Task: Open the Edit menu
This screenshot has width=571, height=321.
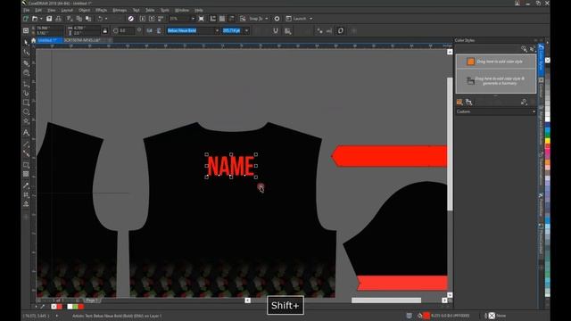Action: pos(38,10)
